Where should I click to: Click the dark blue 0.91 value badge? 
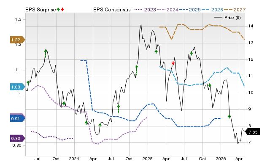[x=17, y=119]
